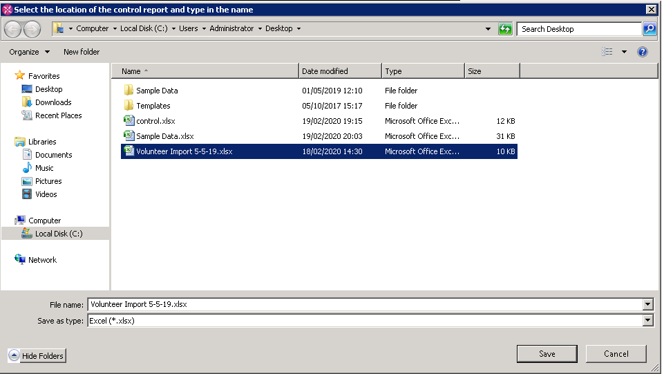Refresh the Desktop folder listing

coord(505,29)
